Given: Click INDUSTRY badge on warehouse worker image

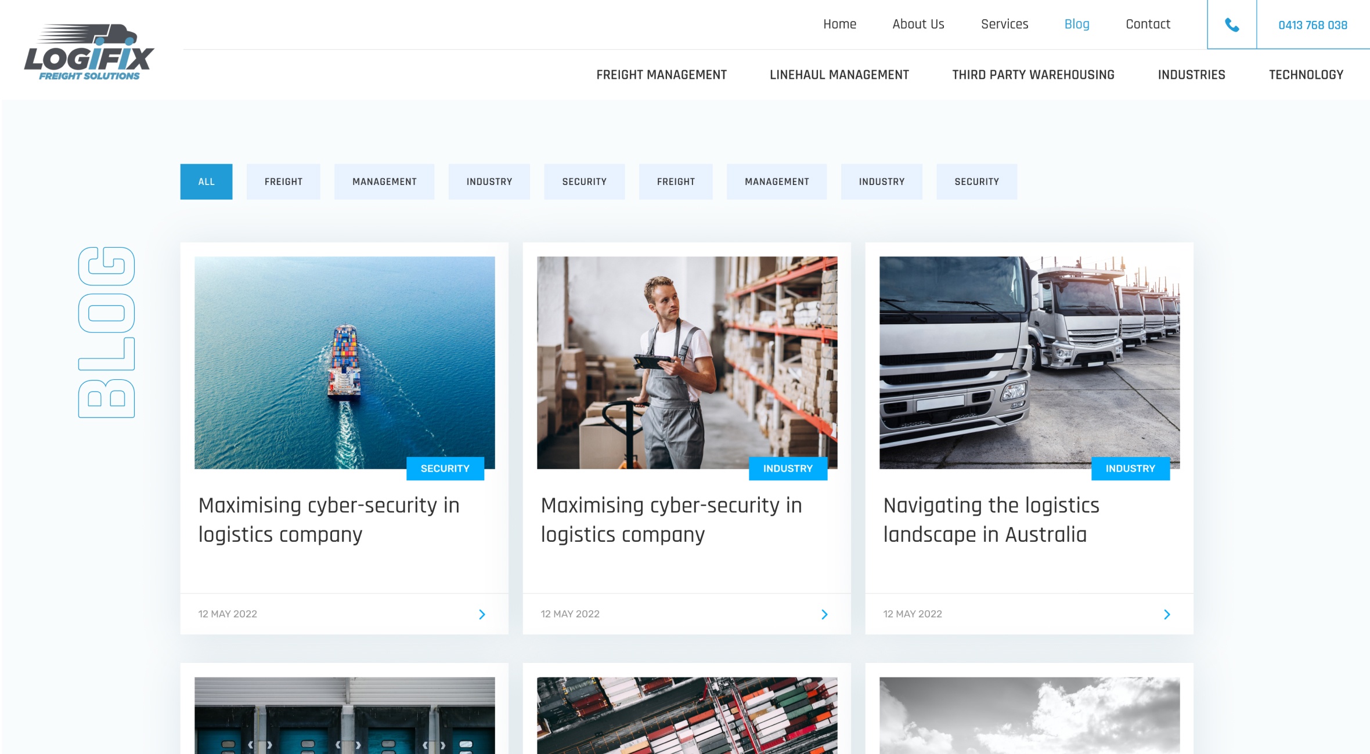Looking at the screenshot, I should click(787, 469).
